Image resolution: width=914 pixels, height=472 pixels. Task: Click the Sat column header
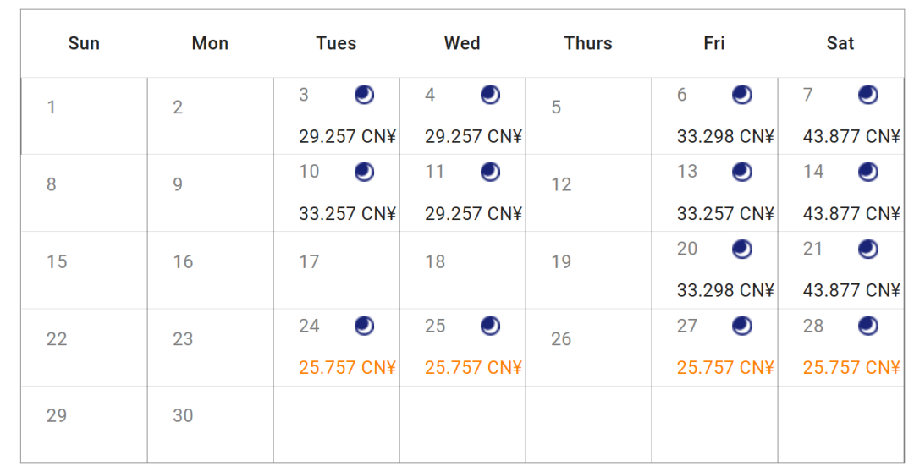(840, 43)
